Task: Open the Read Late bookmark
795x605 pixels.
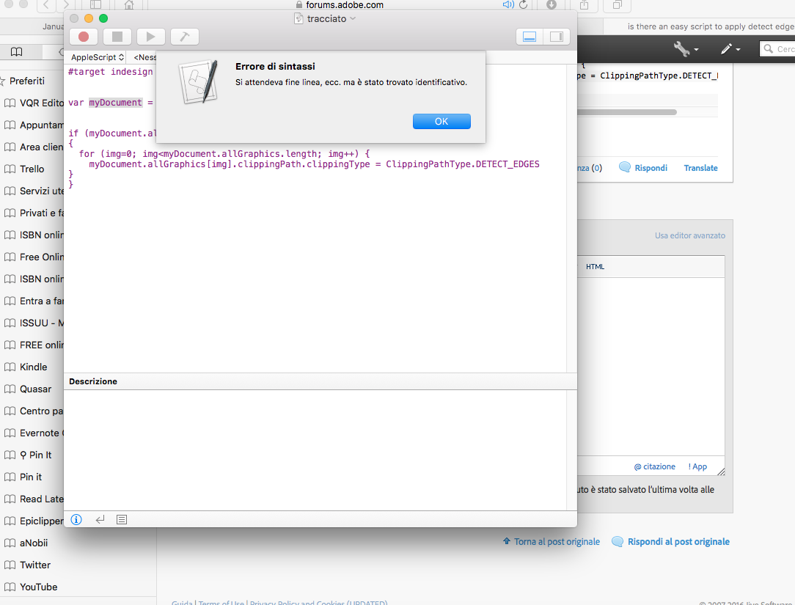Action: (34, 499)
